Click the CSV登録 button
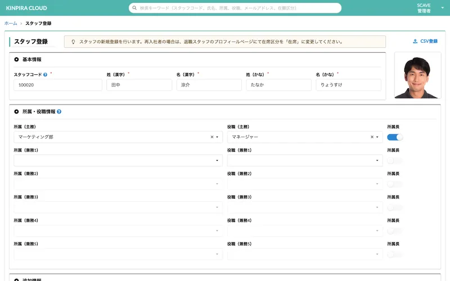This screenshot has width=450, height=281. point(425,42)
